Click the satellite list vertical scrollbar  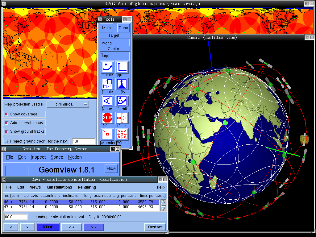point(164,205)
